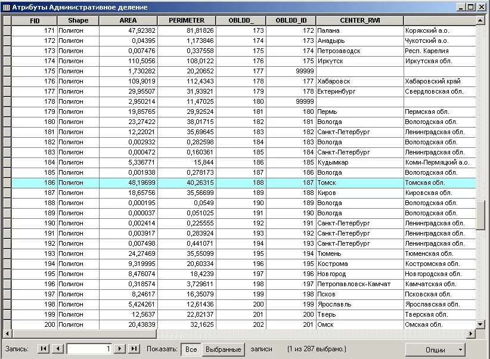Show Все records
The width and height of the screenshot is (490, 359).
click(x=191, y=349)
